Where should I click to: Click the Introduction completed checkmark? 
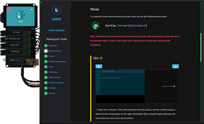coord(46,46)
